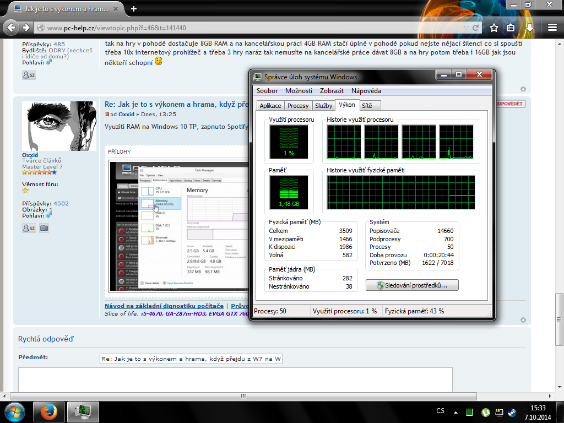This screenshot has height=423, width=564.
Task: Click the bookmark star icon in Firefox
Action: click(494, 28)
